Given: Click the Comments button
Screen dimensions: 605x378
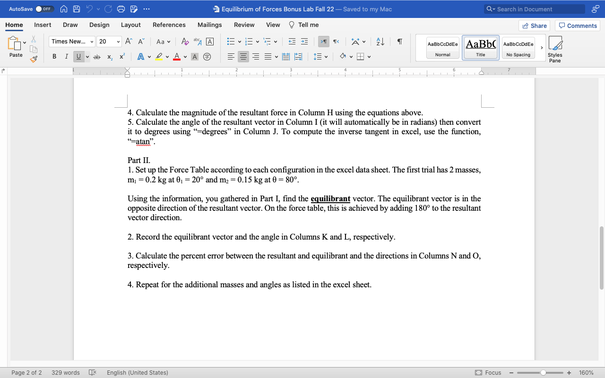Looking at the screenshot, I should click(577, 25).
